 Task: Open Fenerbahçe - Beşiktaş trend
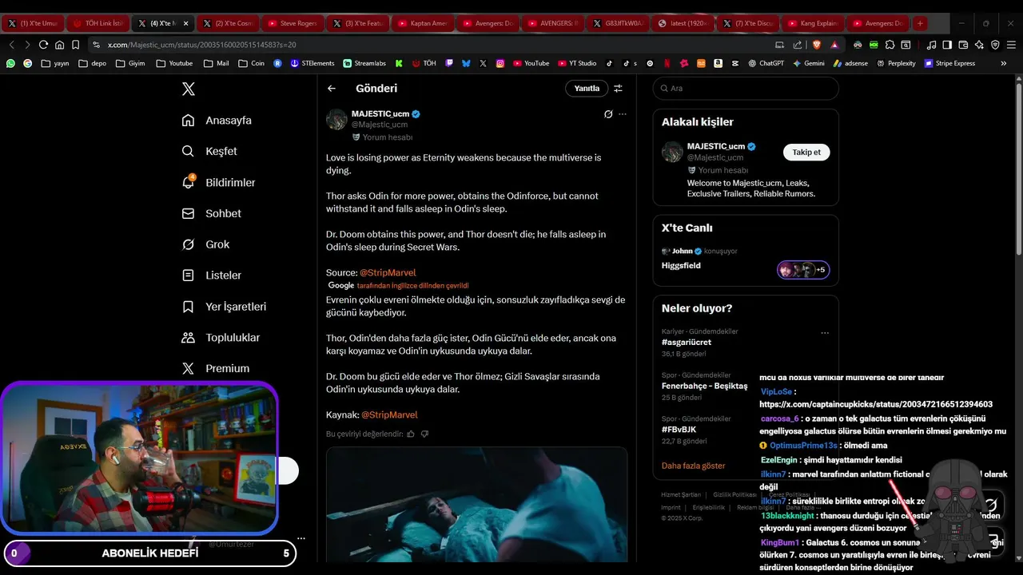pyautogui.click(x=705, y=386)
